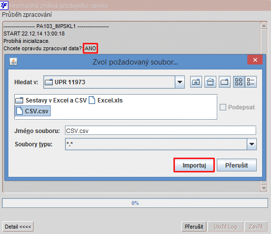Viewport: 271px width, 234px height.
Task: Select the CSV.csv file
Action: tap(33, 111)
